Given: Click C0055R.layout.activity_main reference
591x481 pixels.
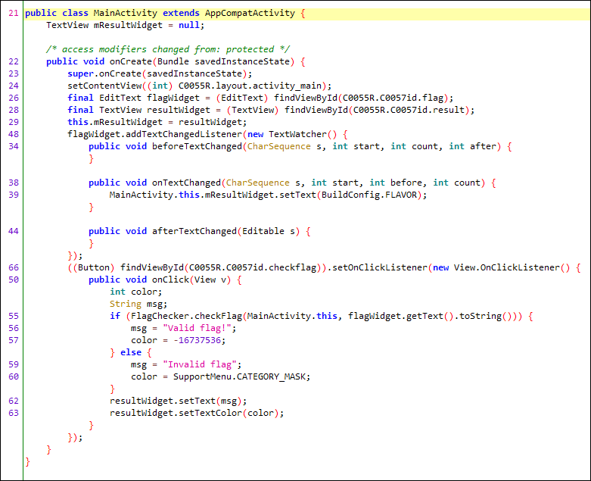Looking at the screenshot, I should (250, 86).
